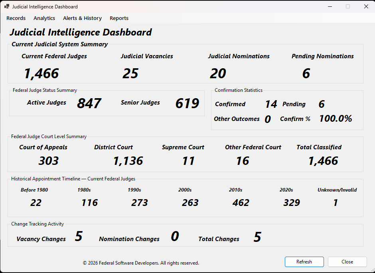Click the Current Judicial System Summary label

60,44
